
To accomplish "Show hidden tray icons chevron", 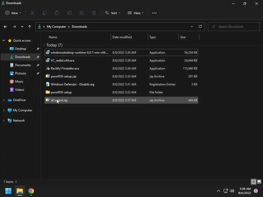I will point(218,191).
